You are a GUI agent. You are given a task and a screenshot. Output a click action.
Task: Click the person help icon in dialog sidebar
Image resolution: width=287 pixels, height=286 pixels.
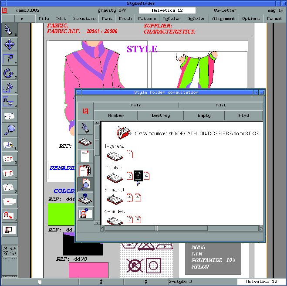point(85,213)
